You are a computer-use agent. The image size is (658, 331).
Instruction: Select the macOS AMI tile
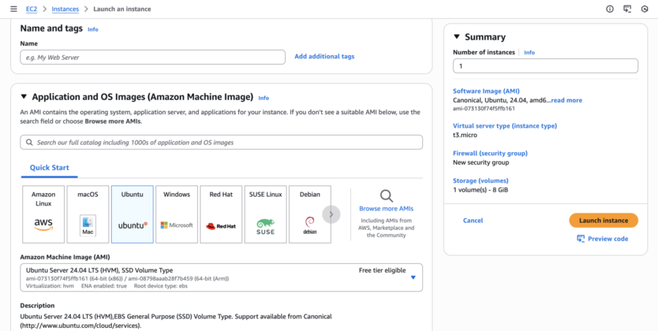(x=88, y=214)
